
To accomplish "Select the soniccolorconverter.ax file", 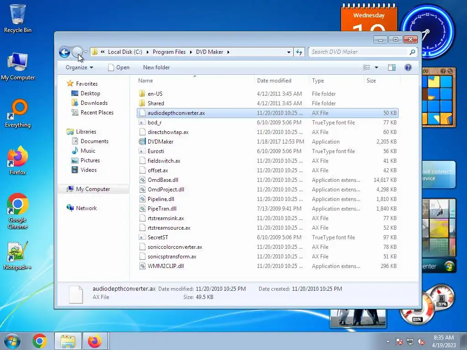I will point(175,247).
